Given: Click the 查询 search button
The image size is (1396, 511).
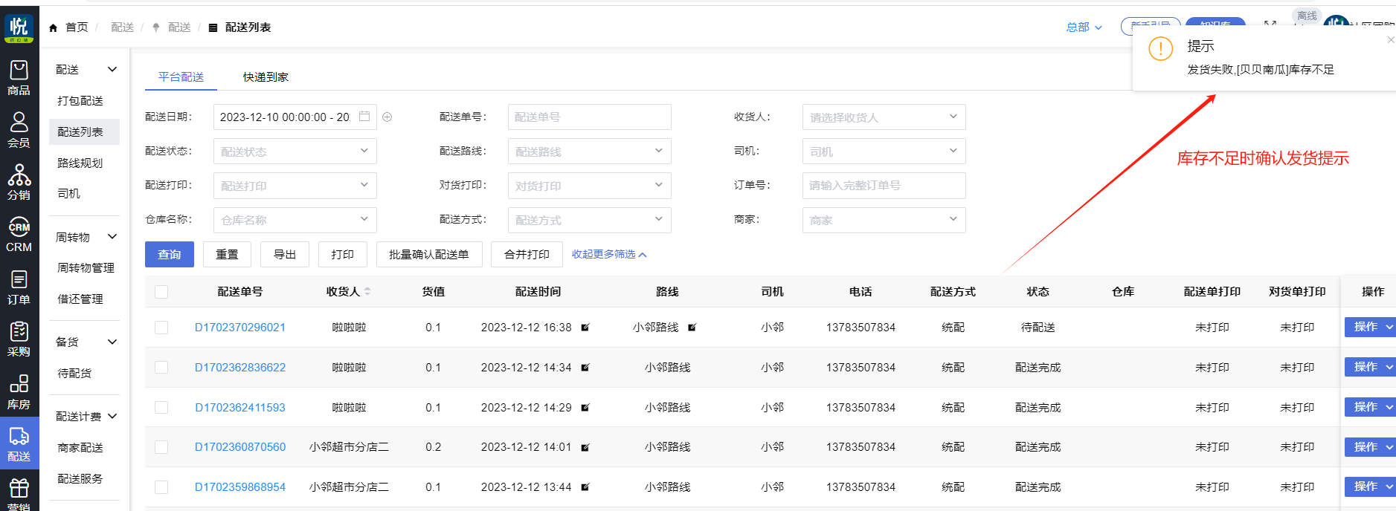Looking at the screenshot, I should (170, 254).
